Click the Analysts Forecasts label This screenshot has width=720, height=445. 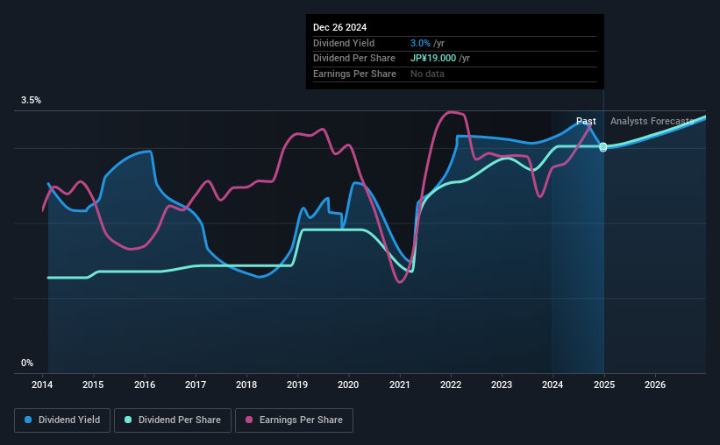(x=652, y=121)
